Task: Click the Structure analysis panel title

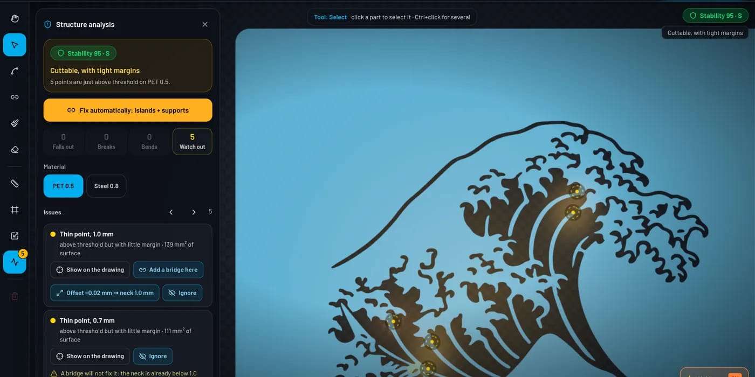Action: point(85,24)
